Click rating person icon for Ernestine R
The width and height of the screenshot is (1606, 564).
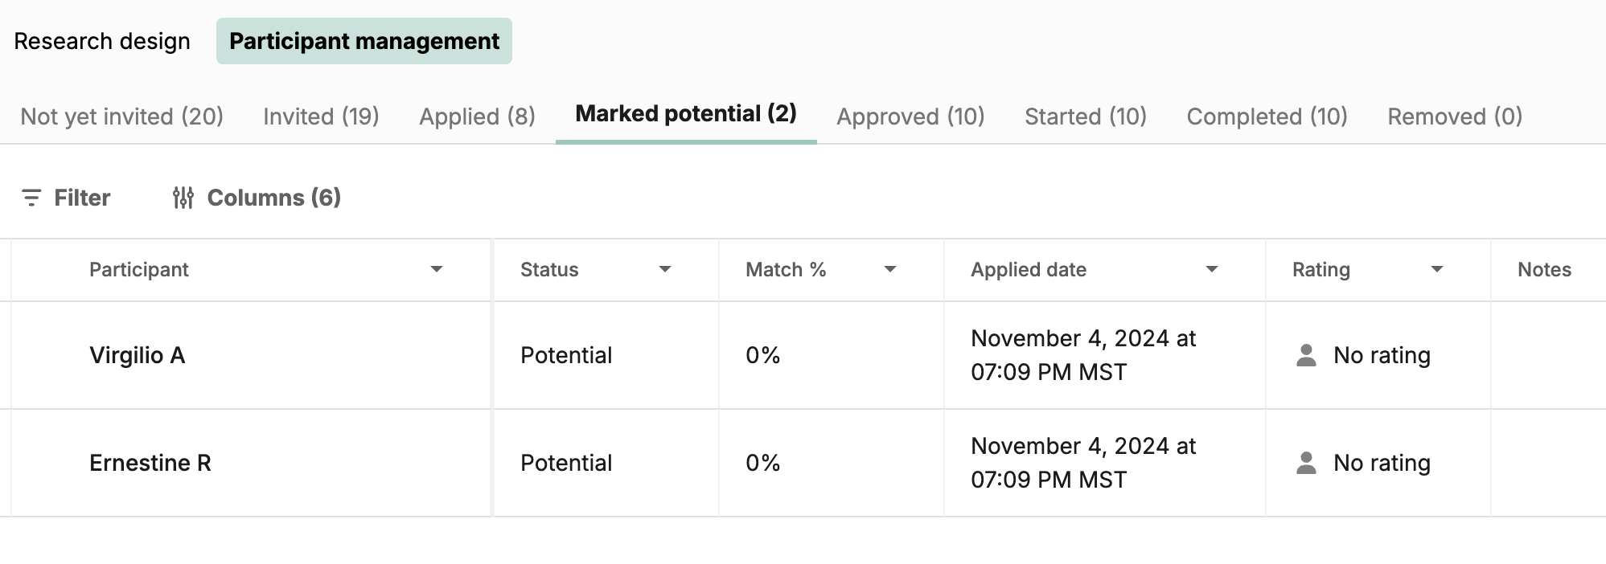(1306, 463)
